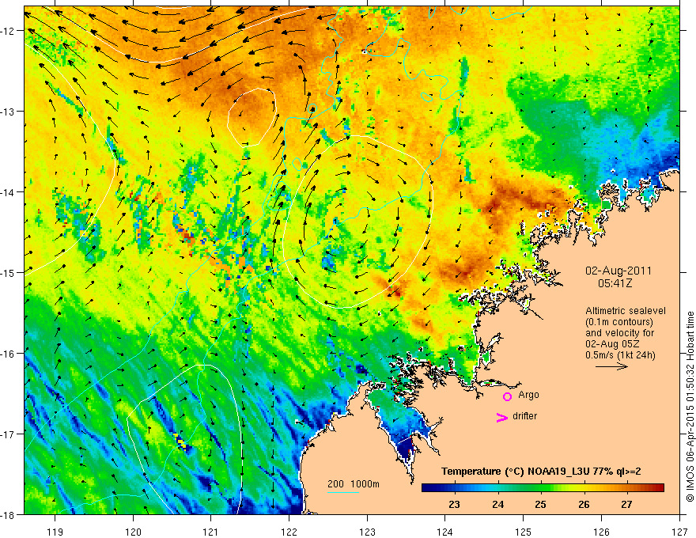Click the latitude label -18
This screenshot has width=696, height=538.
[9, 515]
